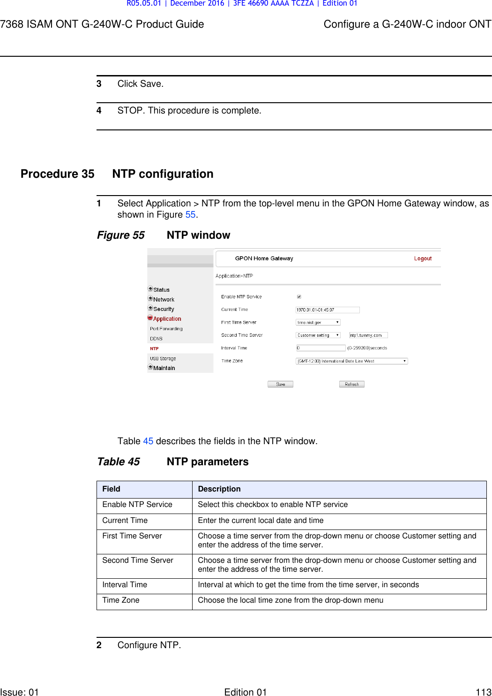This screenshot has width=492, height=696.
Task: Click the Save button
Action: pyautogui.click(x=280, y=384)
